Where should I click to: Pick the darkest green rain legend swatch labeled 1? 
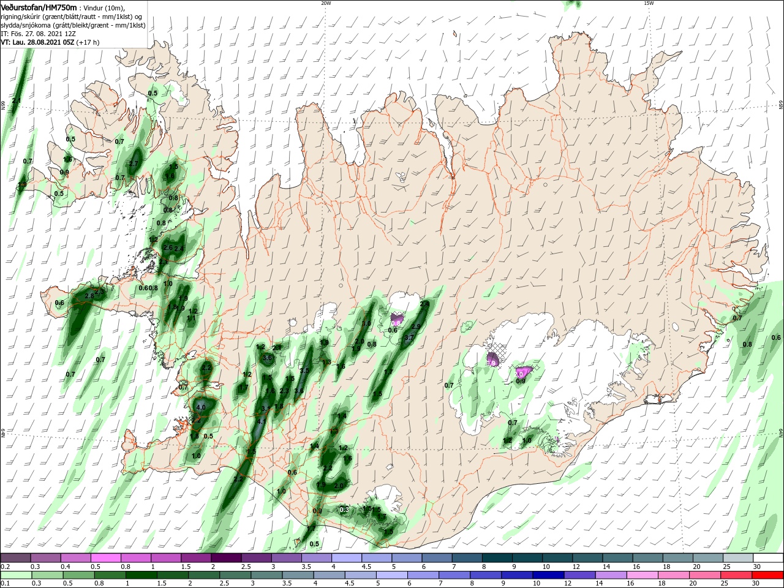141,575
